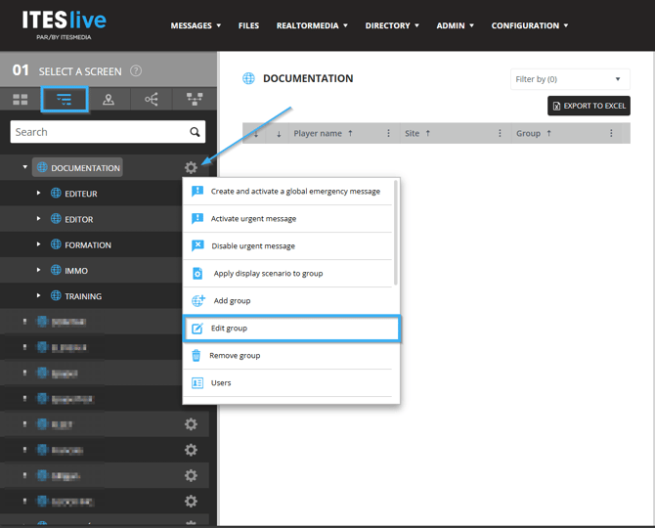Select the location pin view icon

(x=109, y=99)
